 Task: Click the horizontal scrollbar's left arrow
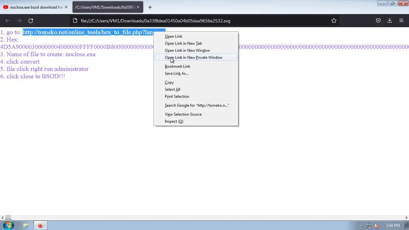[3, 218]
